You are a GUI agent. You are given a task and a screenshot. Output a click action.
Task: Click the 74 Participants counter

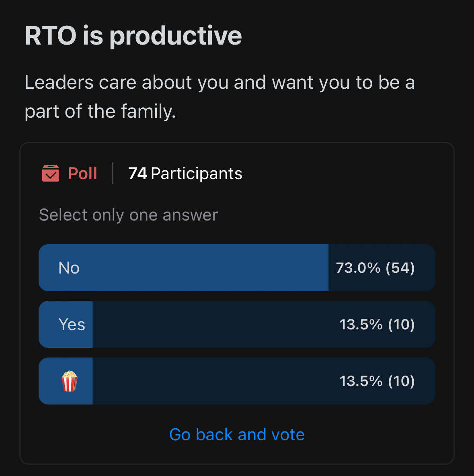(185, 173)
